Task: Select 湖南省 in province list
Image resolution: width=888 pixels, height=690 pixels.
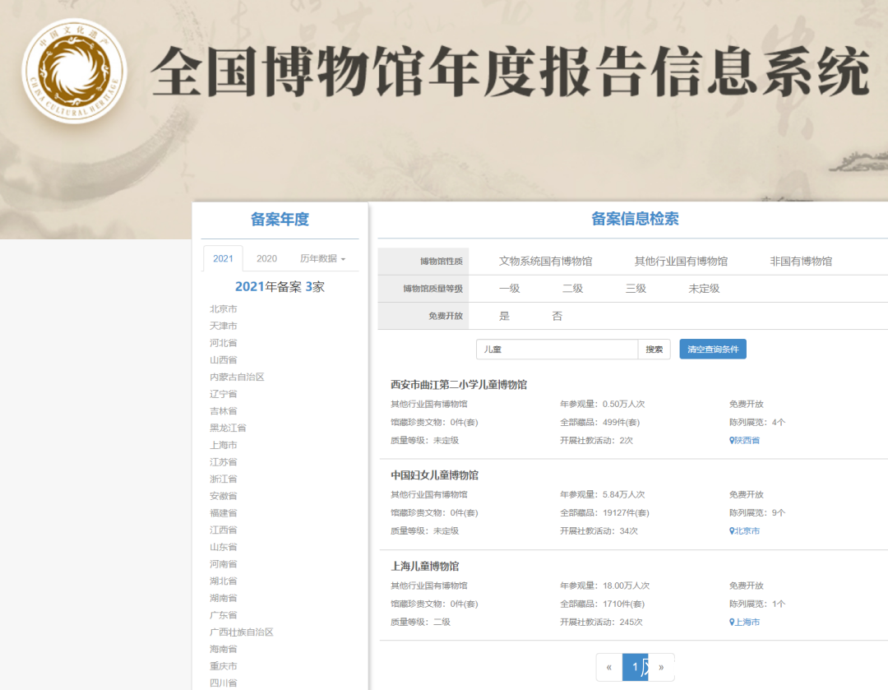Action: (223, 598)
